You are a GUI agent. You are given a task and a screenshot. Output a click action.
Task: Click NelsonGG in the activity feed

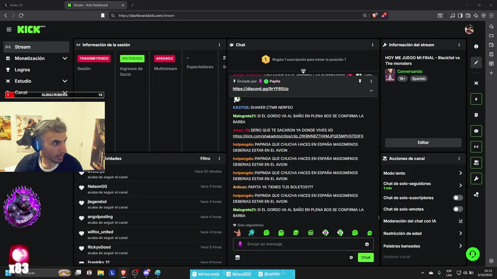point(97,186)
